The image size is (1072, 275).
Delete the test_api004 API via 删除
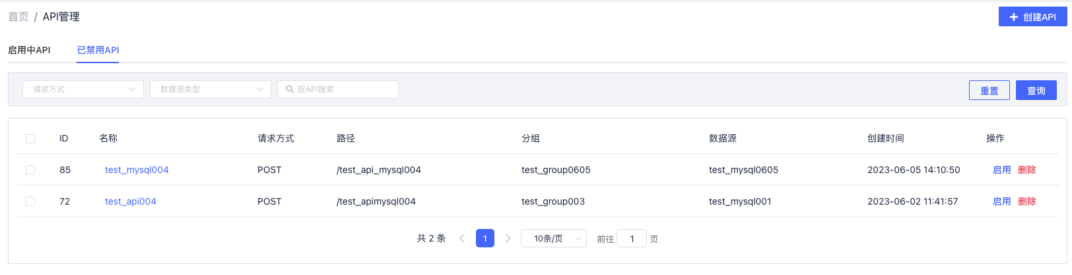(x=1026, y=201)
